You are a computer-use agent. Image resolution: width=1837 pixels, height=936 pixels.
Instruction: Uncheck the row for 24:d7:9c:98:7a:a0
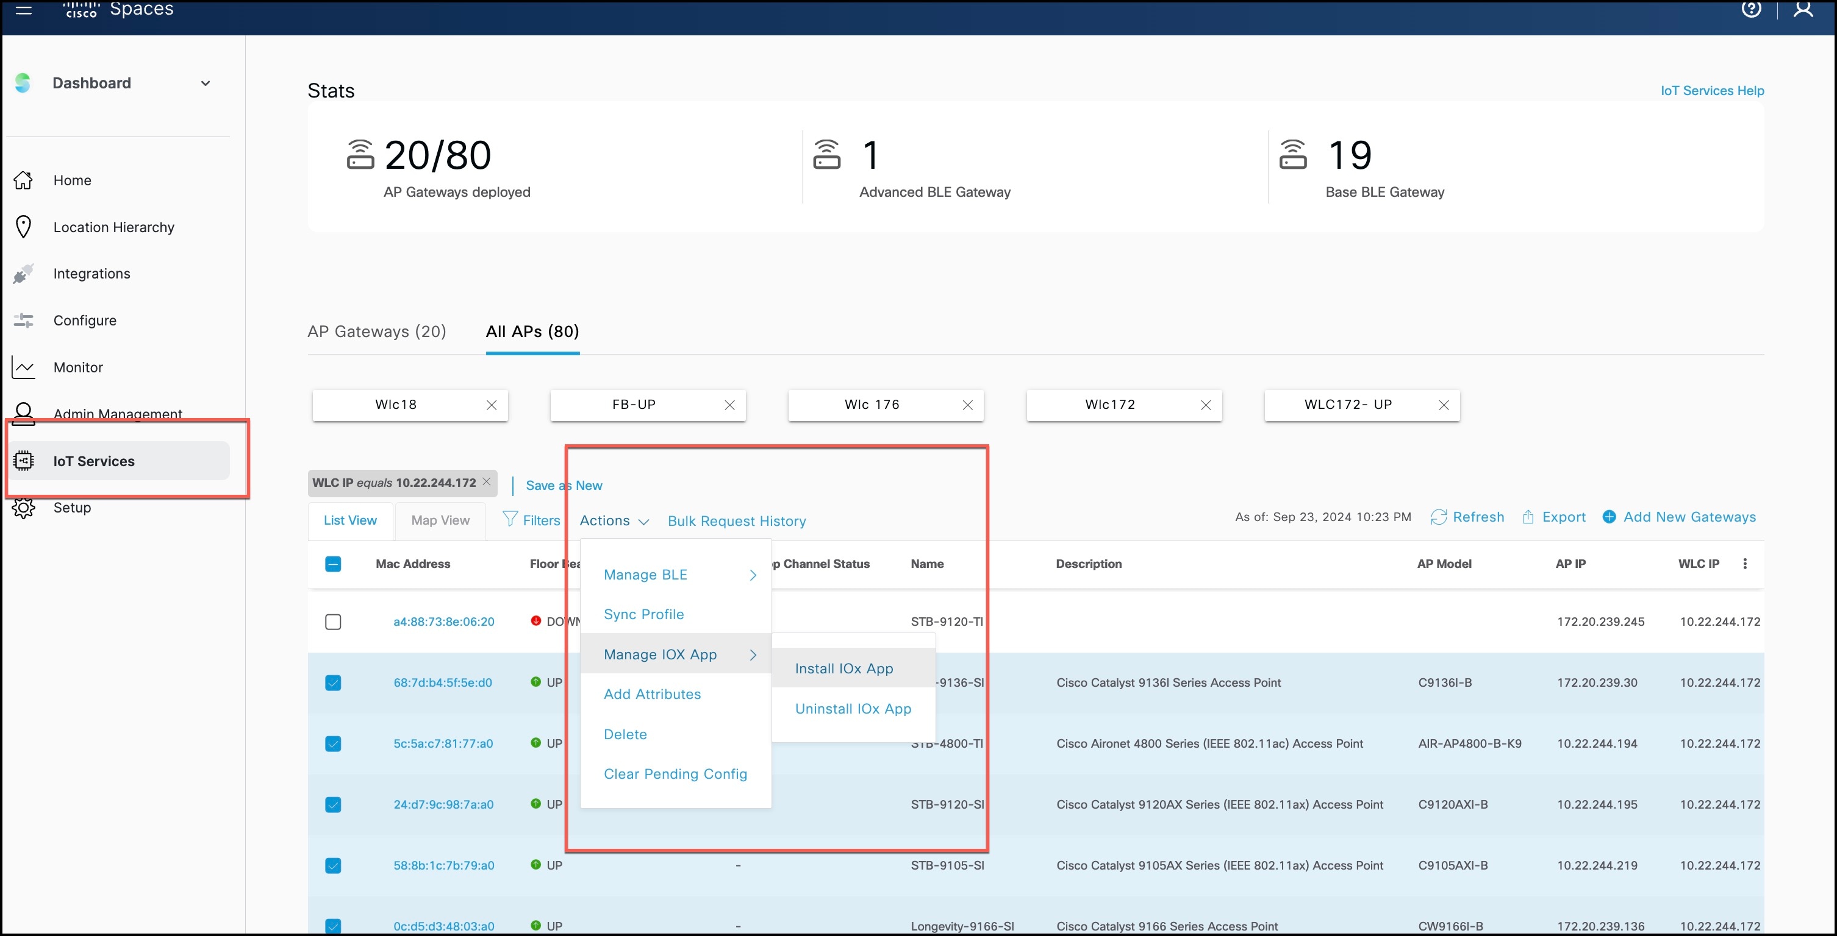coord(333,805)
